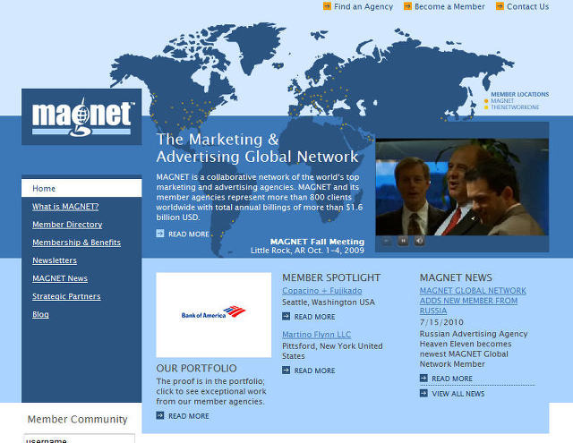The image size is (573, 443).
Task: Open the Become a Member link
Action: click(x=449, y=6)
